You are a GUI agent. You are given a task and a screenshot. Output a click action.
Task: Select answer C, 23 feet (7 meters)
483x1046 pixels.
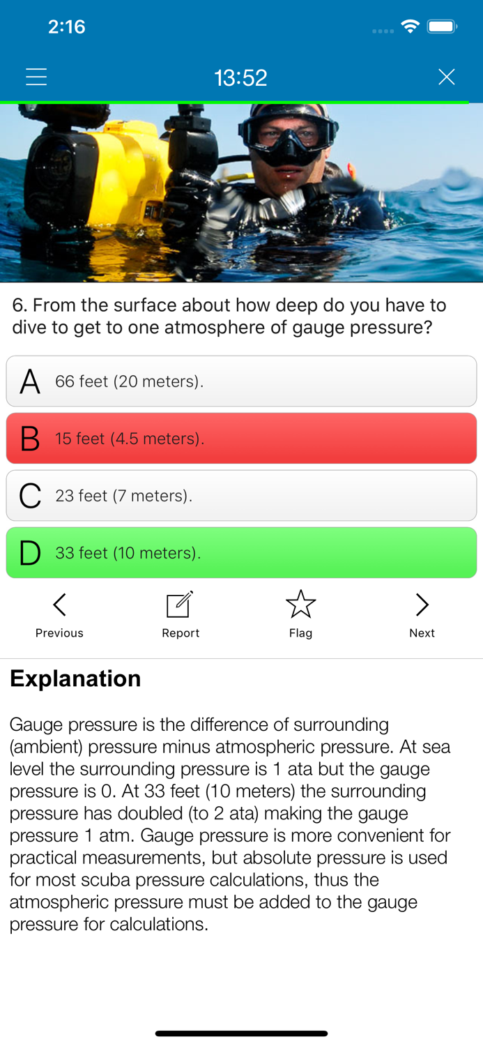pyautogui.click(x=241, y=495)
